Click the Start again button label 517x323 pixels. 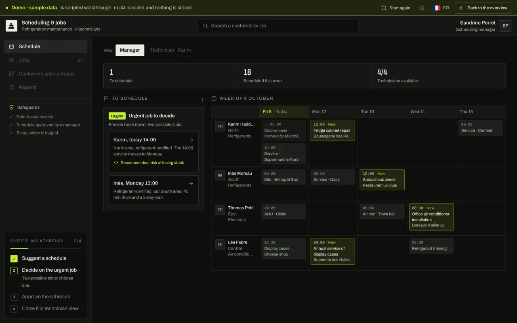400,8
